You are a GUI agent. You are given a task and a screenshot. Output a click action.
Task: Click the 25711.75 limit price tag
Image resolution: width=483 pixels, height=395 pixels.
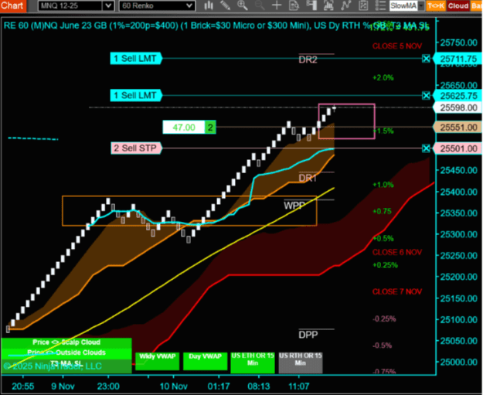click(457, 59)
